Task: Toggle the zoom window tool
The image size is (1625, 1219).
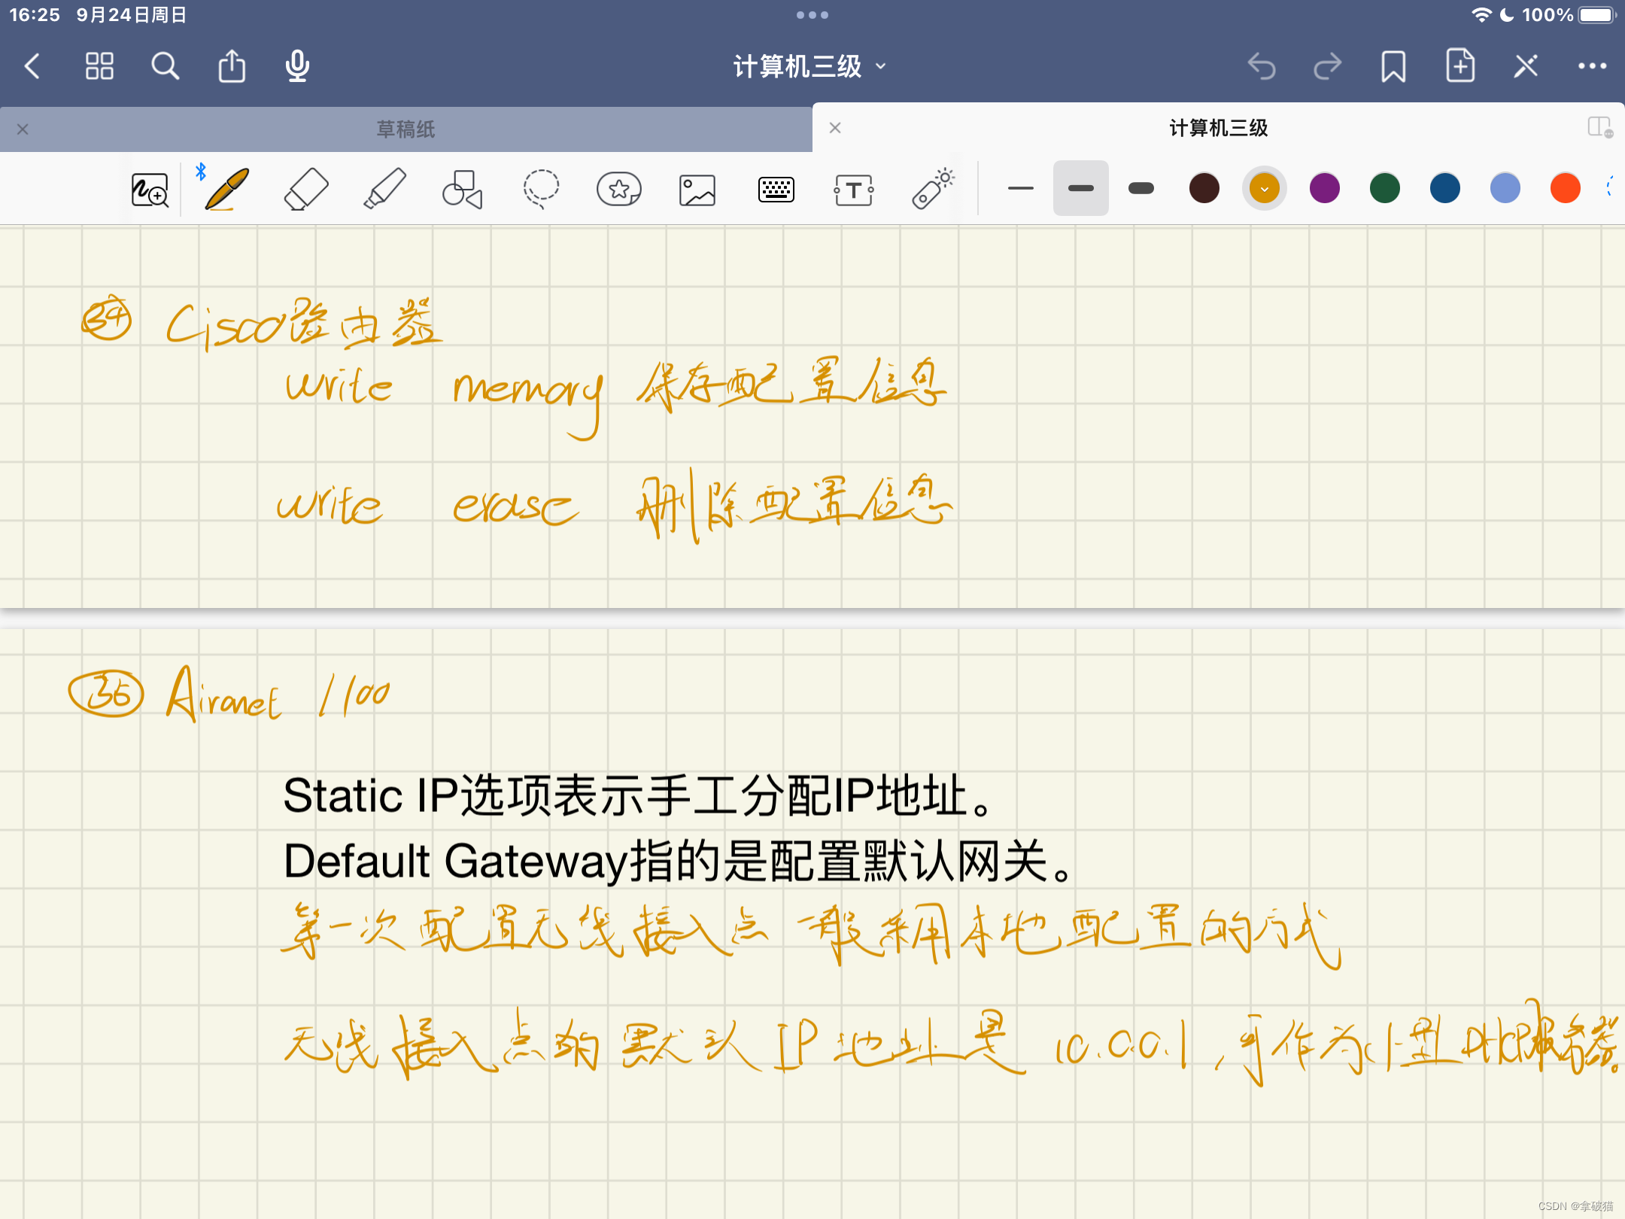Action: [x=150, y=190]
